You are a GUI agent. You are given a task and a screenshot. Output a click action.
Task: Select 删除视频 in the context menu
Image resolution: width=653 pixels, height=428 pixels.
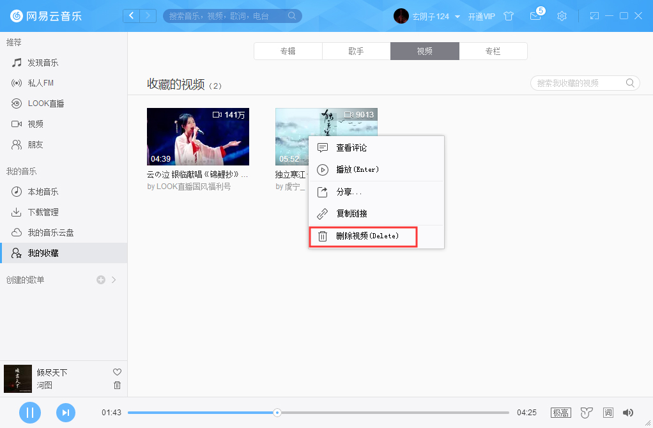pos(363,236)
